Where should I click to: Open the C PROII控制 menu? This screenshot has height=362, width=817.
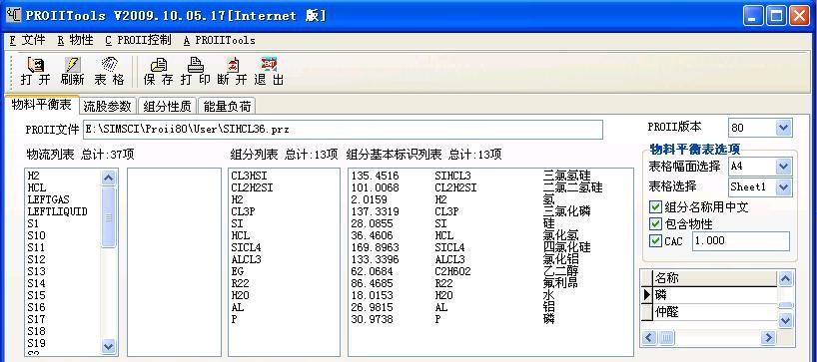coord(138,40)
